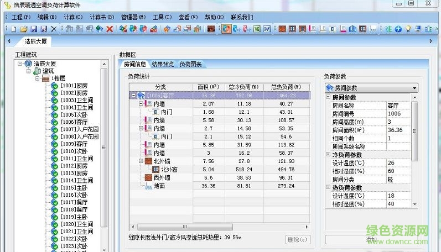
Task: Click the New project toolbar icon
Action: click(13, 29)
